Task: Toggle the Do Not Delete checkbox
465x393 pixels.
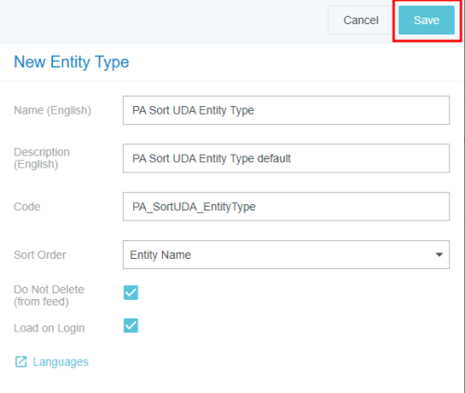Action: (131, 292)
